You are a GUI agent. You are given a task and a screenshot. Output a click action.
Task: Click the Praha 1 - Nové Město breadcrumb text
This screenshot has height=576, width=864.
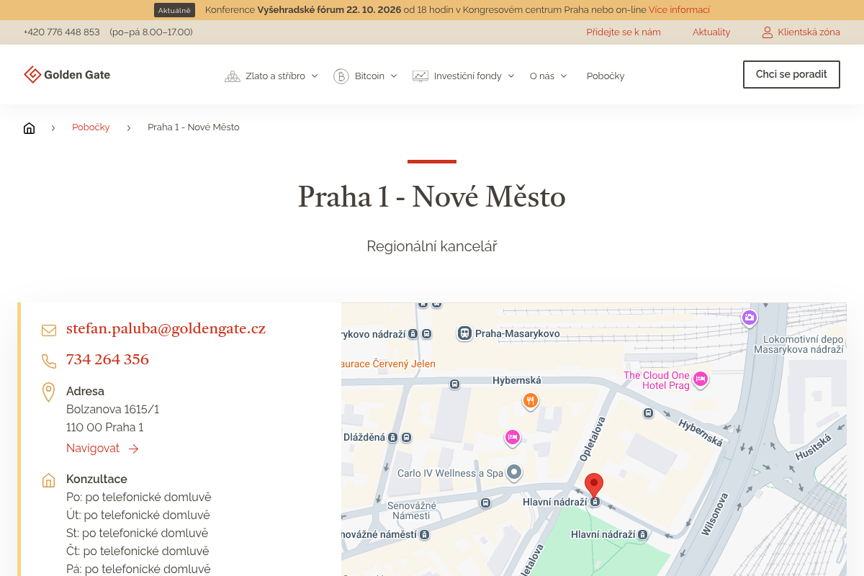pyautogui.click(x=194, y=127)
